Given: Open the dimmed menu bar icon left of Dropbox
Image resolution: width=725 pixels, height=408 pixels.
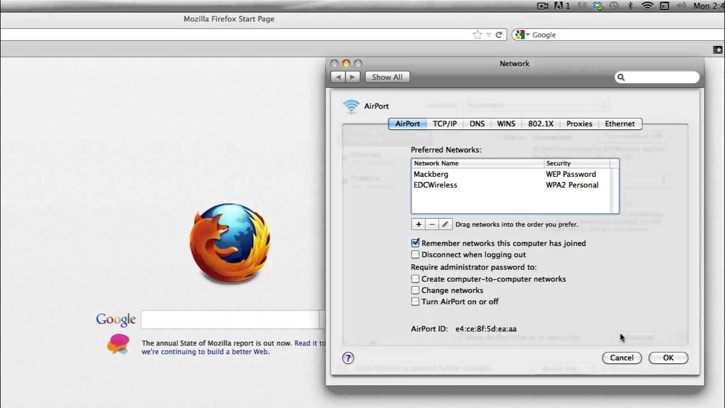Looking at the screenshot, I should pyautogui.click(x=582, y=6).
